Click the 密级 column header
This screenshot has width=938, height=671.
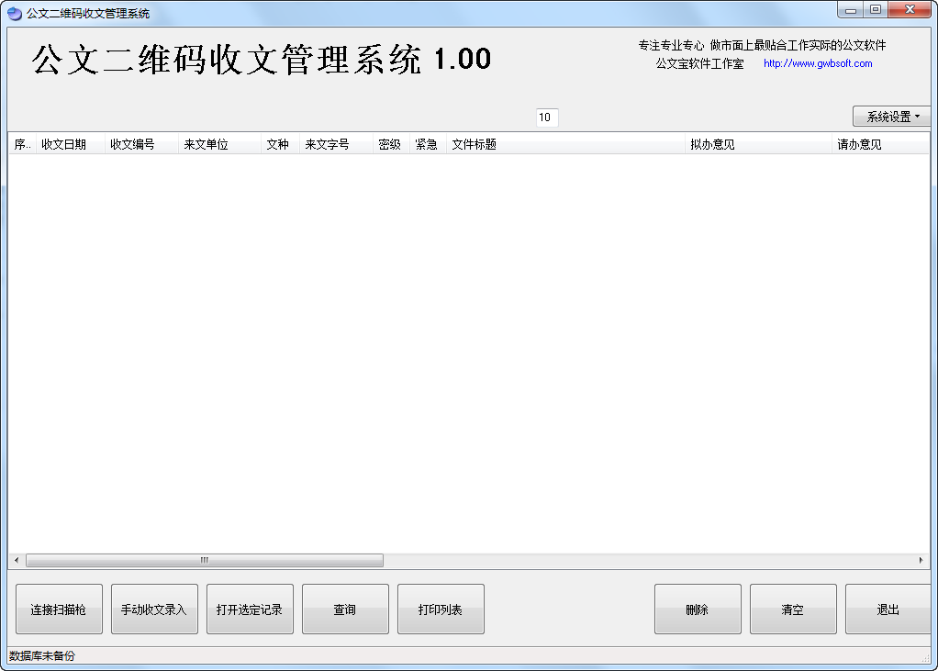(391, 144)
